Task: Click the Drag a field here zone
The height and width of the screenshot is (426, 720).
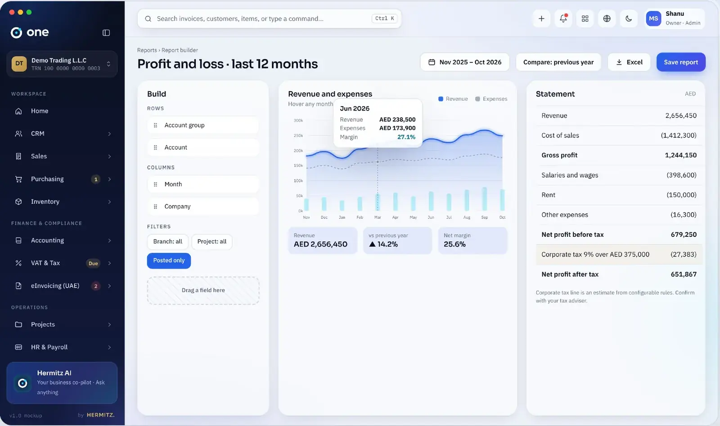Action: click(203, 290)
